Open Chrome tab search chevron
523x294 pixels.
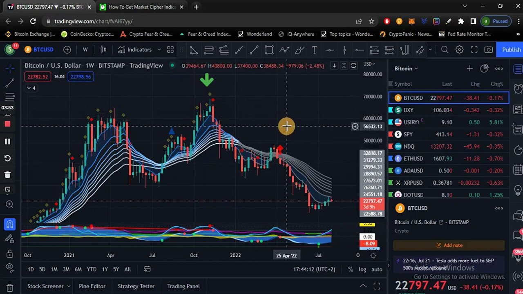click(x=465, y=6)
